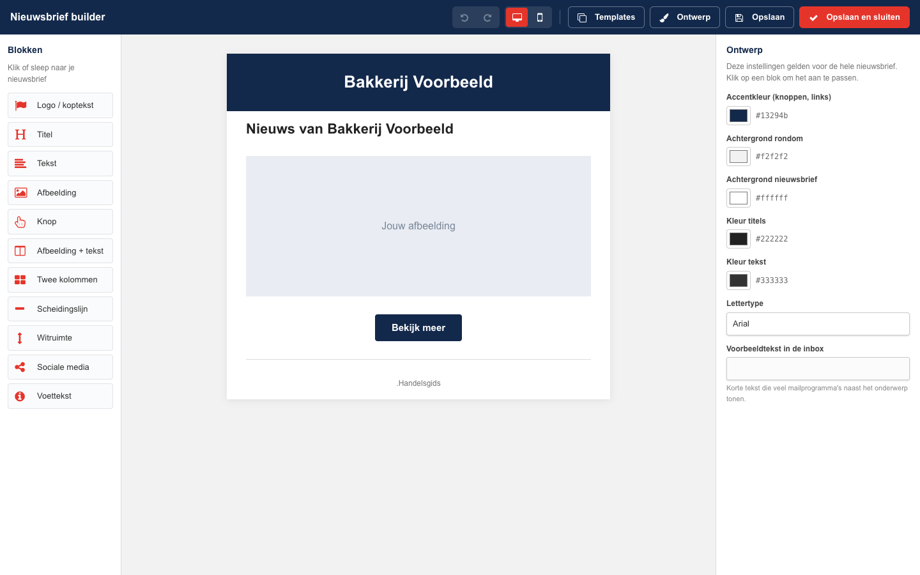
Task: Select the Bakkerij Voorbeeld header block
Action: pyautogui.click(x=418, y=82)
